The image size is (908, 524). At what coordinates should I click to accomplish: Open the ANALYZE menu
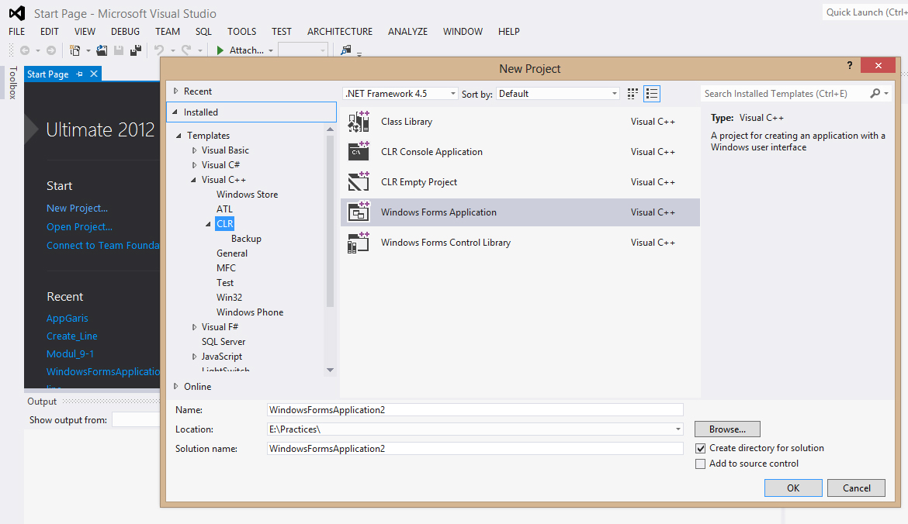(x=407, y=31)
